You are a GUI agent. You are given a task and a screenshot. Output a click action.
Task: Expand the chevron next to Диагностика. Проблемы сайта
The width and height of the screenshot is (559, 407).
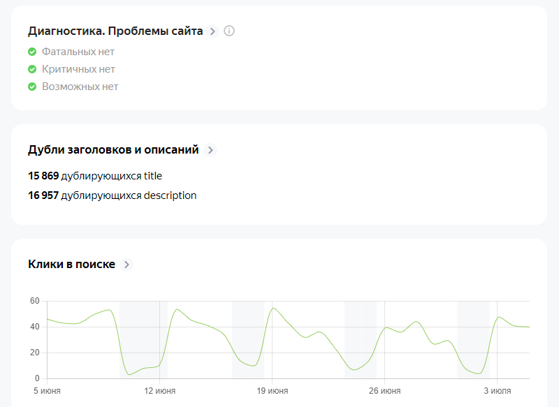[x=212, y=31]
